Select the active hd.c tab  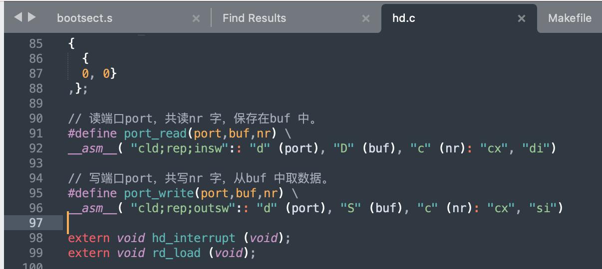(404, 18)
